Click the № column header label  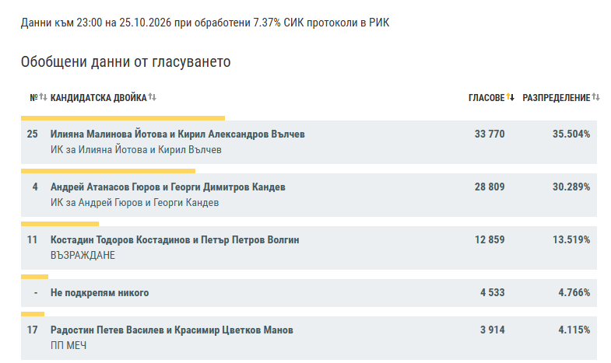point(34,98)
